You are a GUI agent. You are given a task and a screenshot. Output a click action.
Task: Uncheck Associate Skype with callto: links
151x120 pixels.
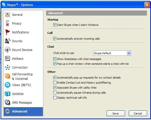55,87
